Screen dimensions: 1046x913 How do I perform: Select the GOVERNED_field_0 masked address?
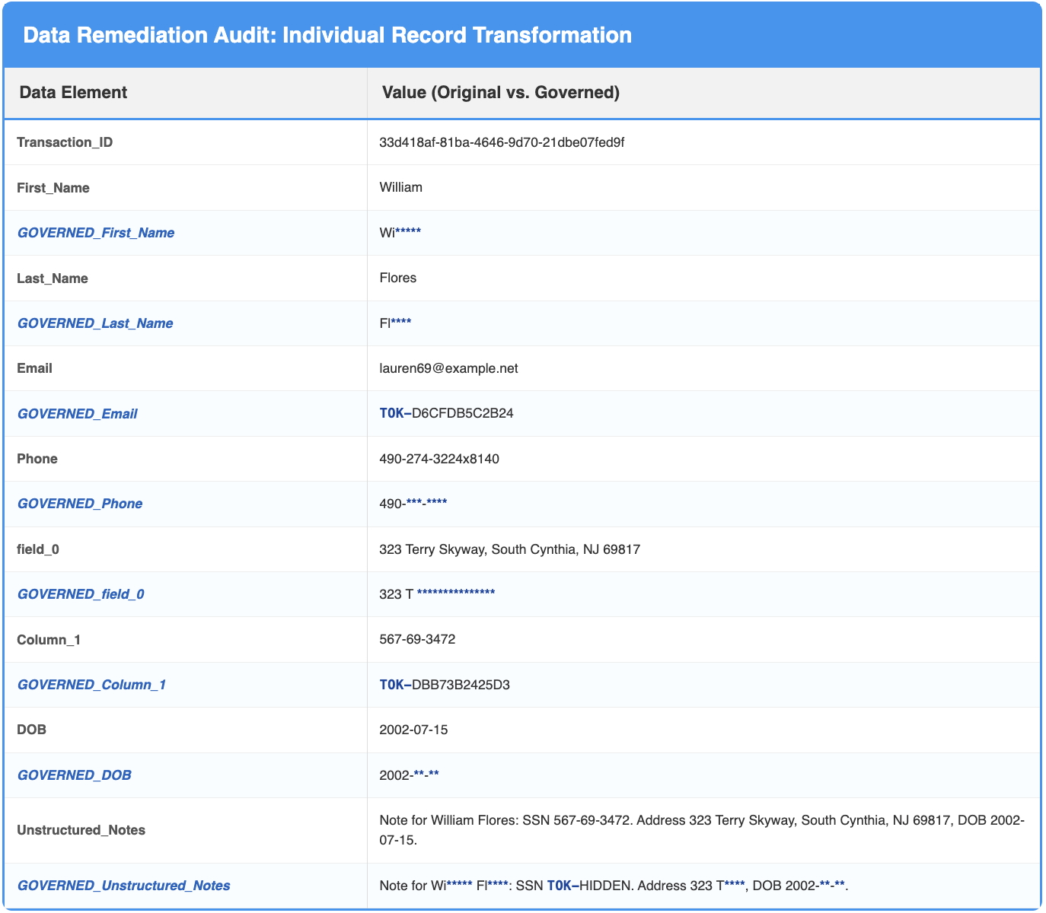pos(436,593)
